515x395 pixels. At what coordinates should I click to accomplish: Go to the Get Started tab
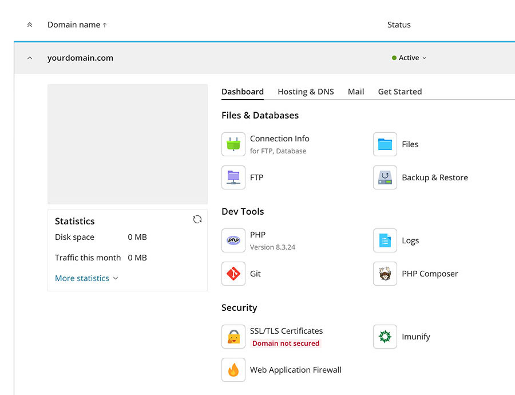(x=399, y=92)
